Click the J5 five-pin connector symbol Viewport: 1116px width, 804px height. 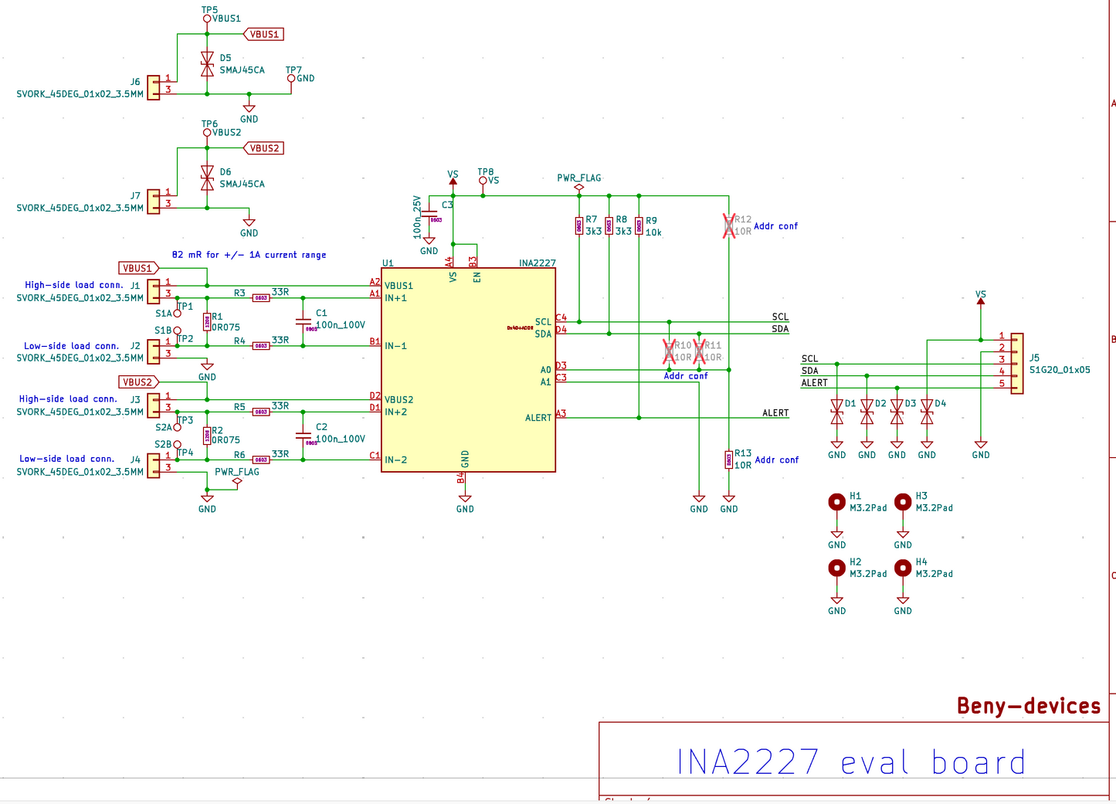pyautogui.click(x=1017, y=364)
